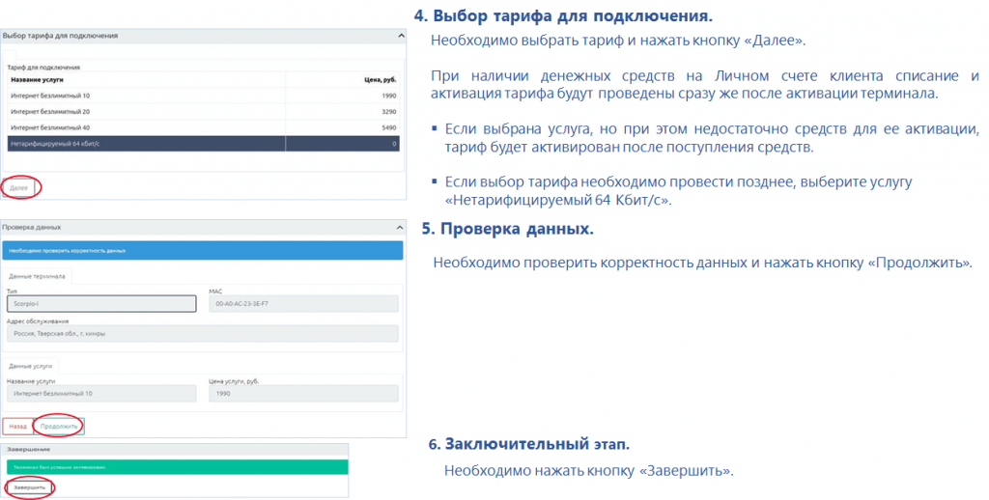
Task: Choose the "Интернет безлимитный 40" tariff
Action: pos(201,127)
